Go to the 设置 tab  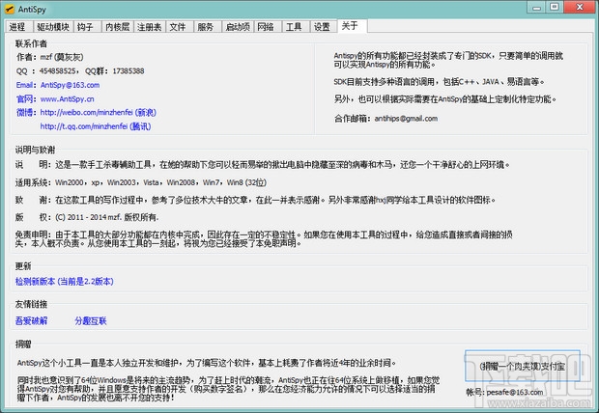pyautogui.click(x=324, y=27)
